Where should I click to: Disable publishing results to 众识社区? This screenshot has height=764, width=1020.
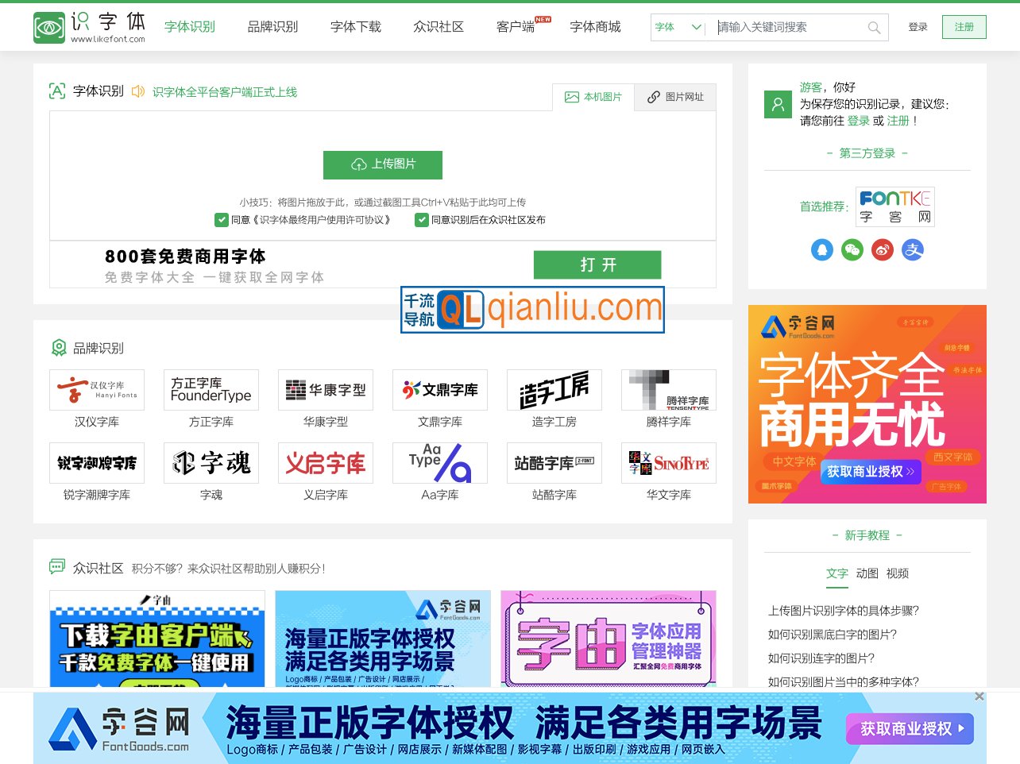coord(422,219)
